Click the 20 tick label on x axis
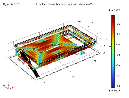129x98 pixels. coord(95,61)
